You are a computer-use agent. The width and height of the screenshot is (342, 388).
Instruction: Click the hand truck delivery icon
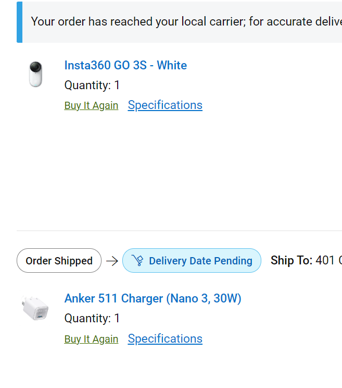coord(137,260)
